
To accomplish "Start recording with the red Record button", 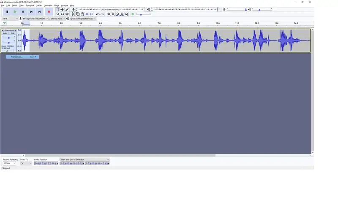I will click(x=49, y=12).
